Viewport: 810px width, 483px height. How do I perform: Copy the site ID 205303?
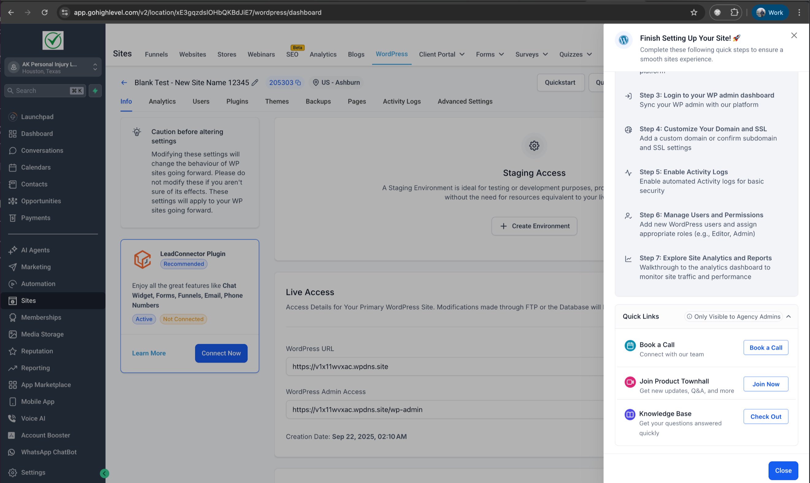point(298,83)
